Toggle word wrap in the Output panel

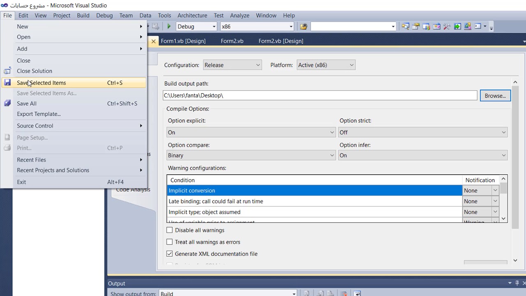357,294
